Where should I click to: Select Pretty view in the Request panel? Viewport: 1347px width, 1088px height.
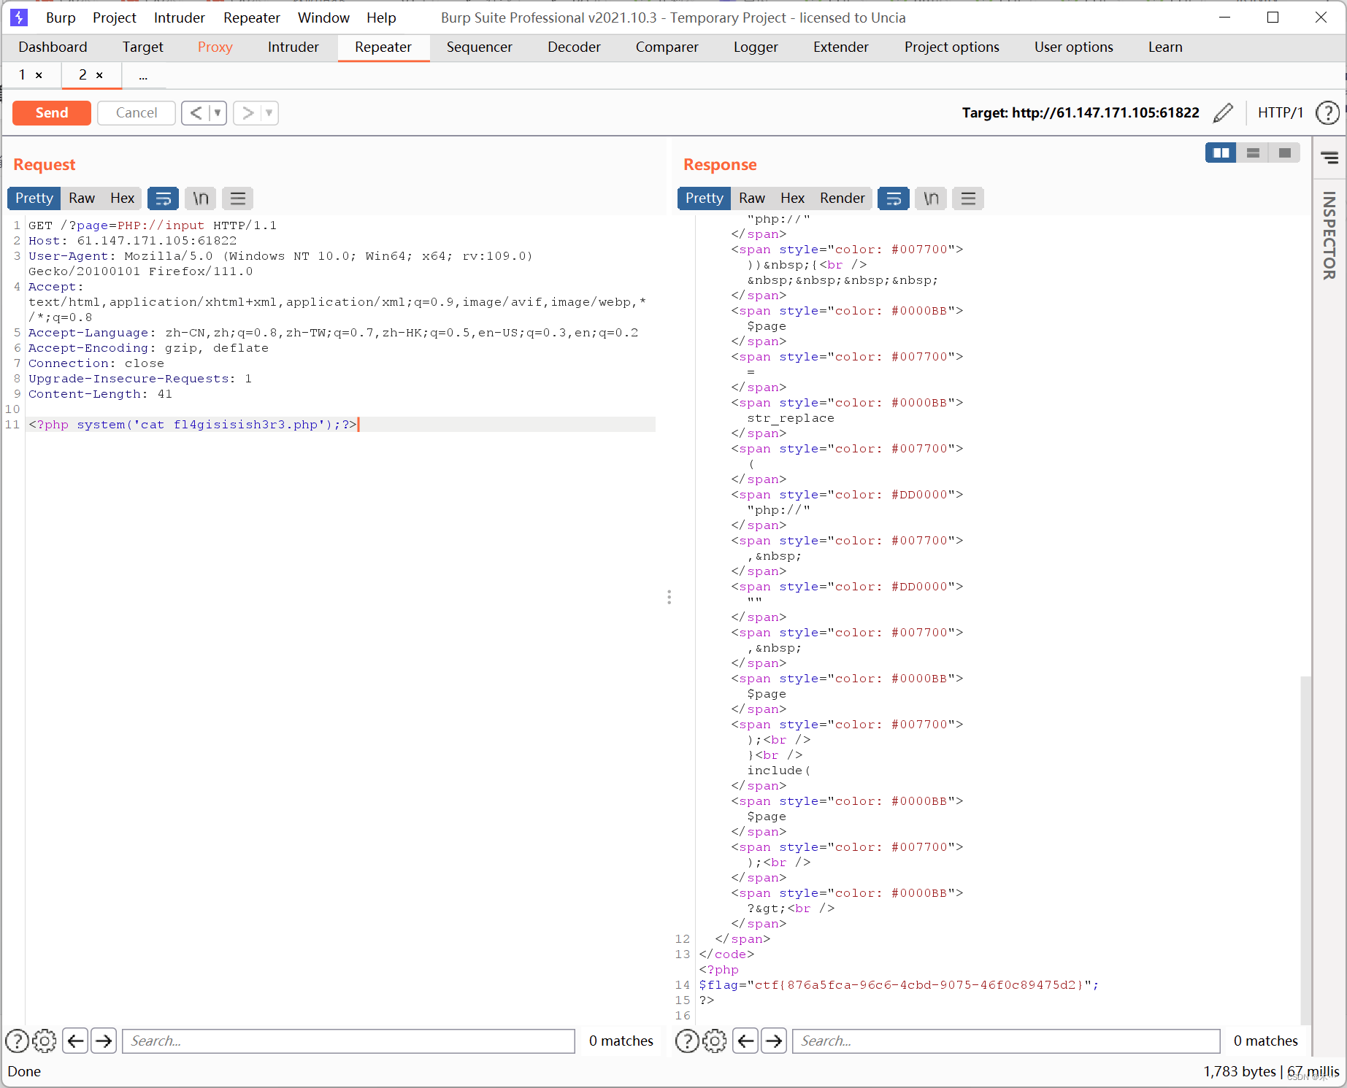(34, 198)
